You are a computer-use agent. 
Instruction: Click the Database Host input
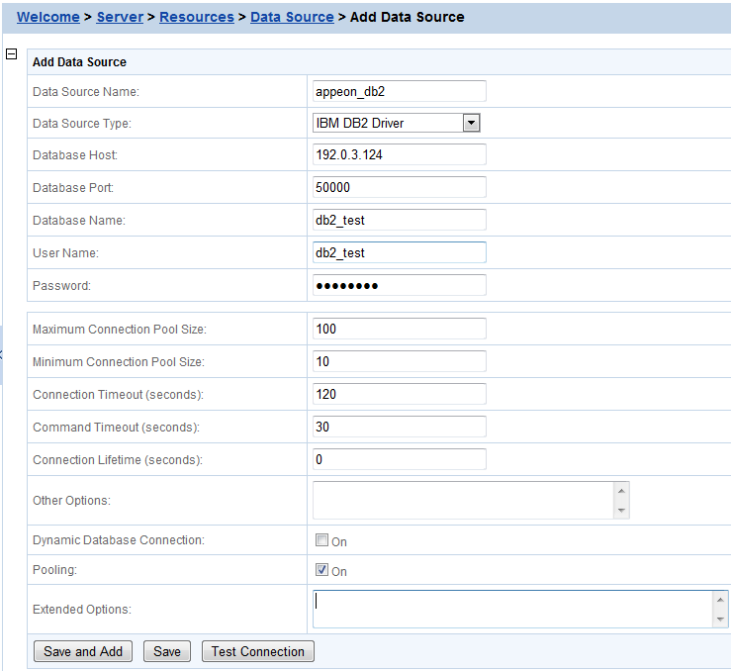(x=399, y=154)
